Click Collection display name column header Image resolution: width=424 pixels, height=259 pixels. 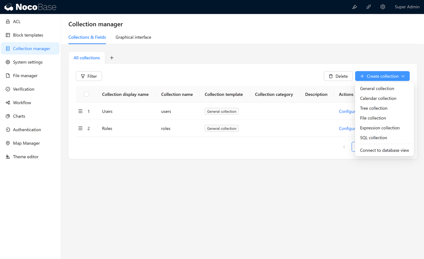(x=125, y=94)
